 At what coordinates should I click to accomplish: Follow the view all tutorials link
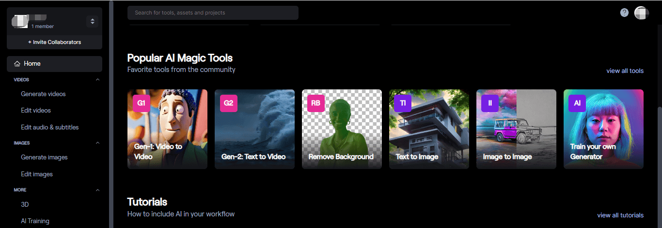tap(620, 215)
